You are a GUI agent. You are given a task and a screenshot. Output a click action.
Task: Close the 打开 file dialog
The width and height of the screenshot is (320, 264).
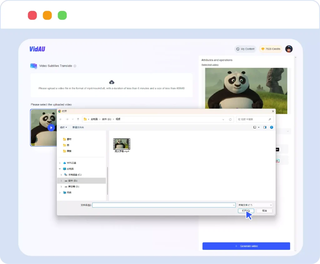tap(273, 111)
